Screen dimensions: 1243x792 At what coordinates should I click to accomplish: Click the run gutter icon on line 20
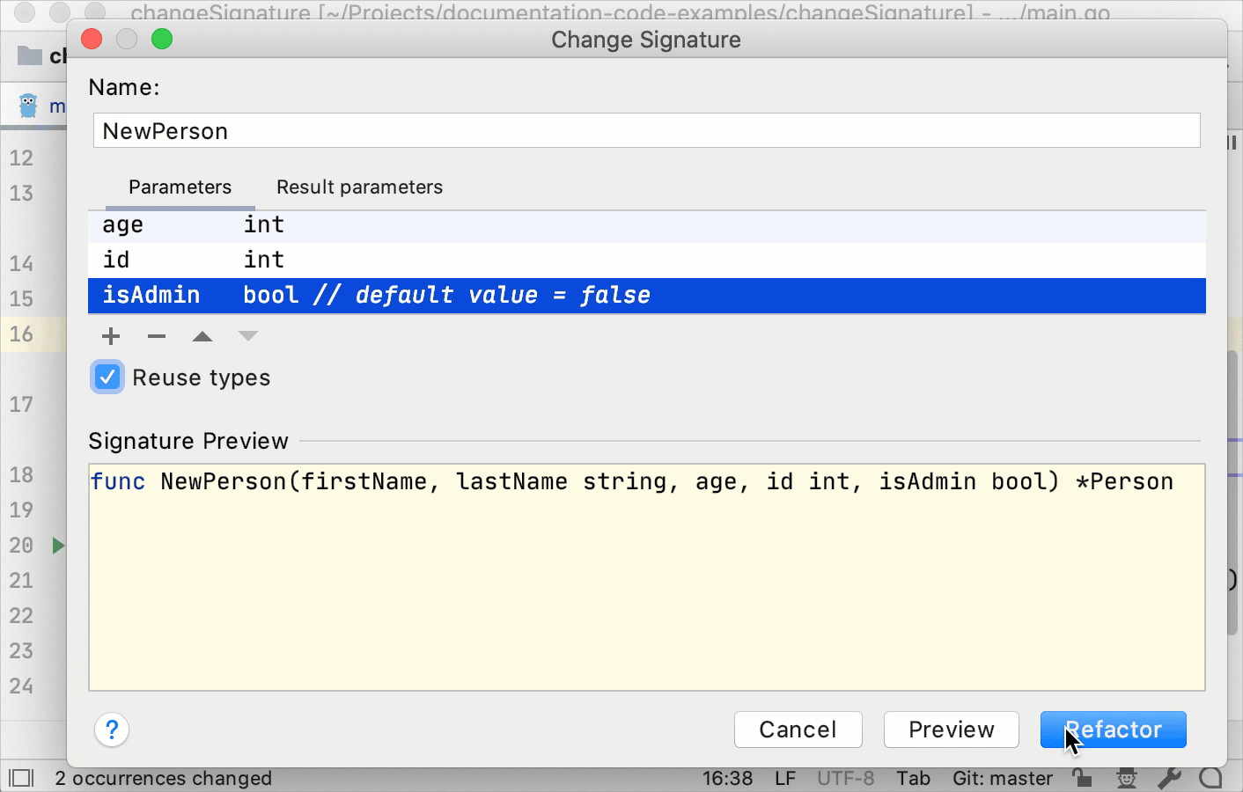coord(58,546)
